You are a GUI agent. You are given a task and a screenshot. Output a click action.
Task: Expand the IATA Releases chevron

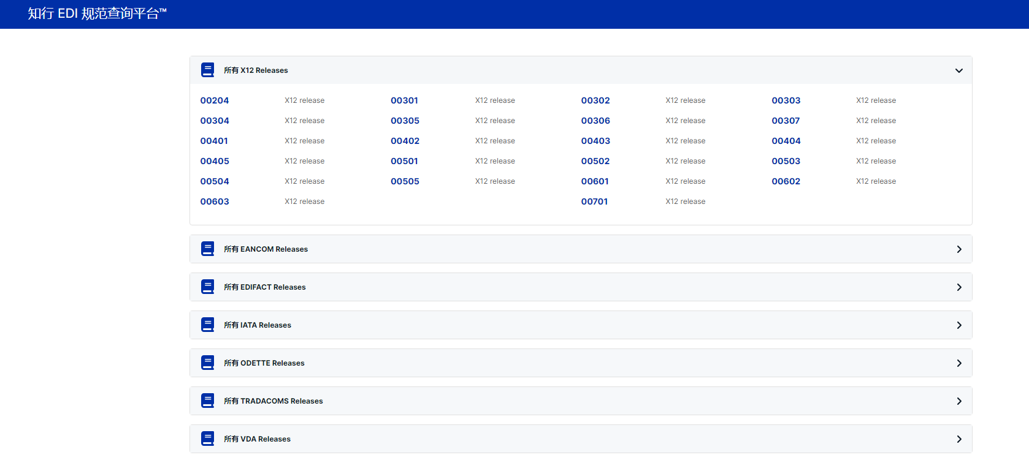pos(958,325)
